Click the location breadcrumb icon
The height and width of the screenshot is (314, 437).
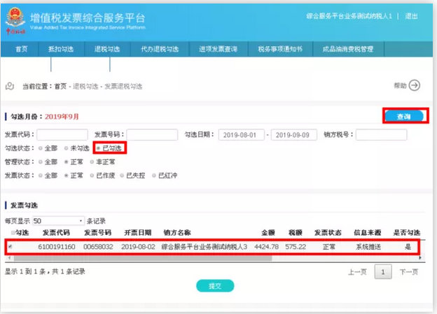point(10,87)
